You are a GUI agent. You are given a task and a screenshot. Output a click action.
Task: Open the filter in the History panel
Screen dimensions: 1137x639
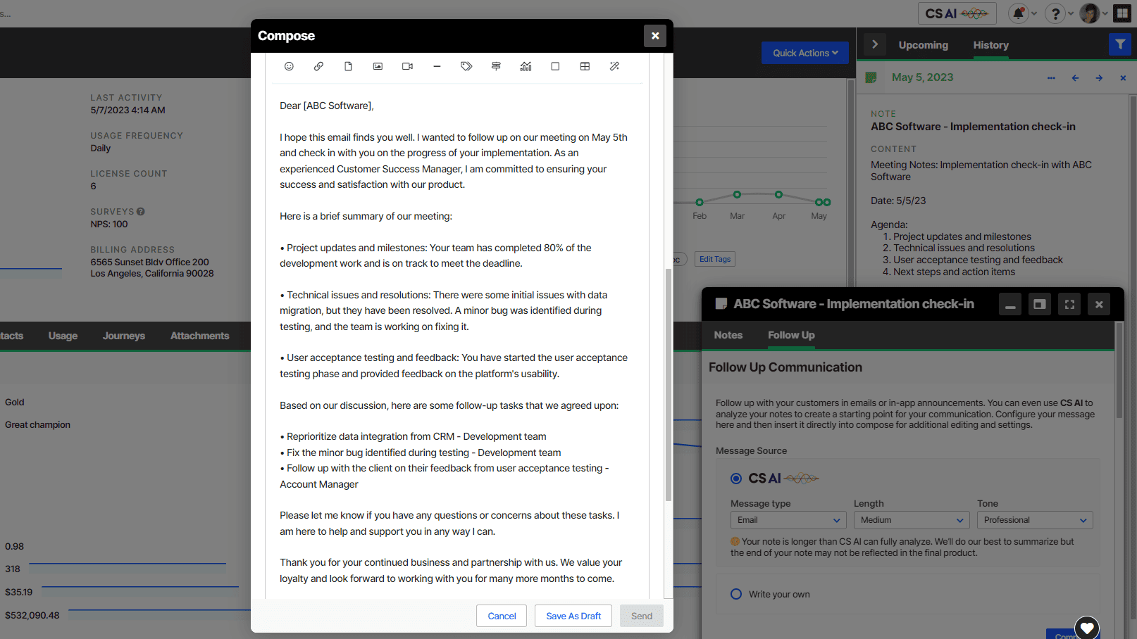1119,44
